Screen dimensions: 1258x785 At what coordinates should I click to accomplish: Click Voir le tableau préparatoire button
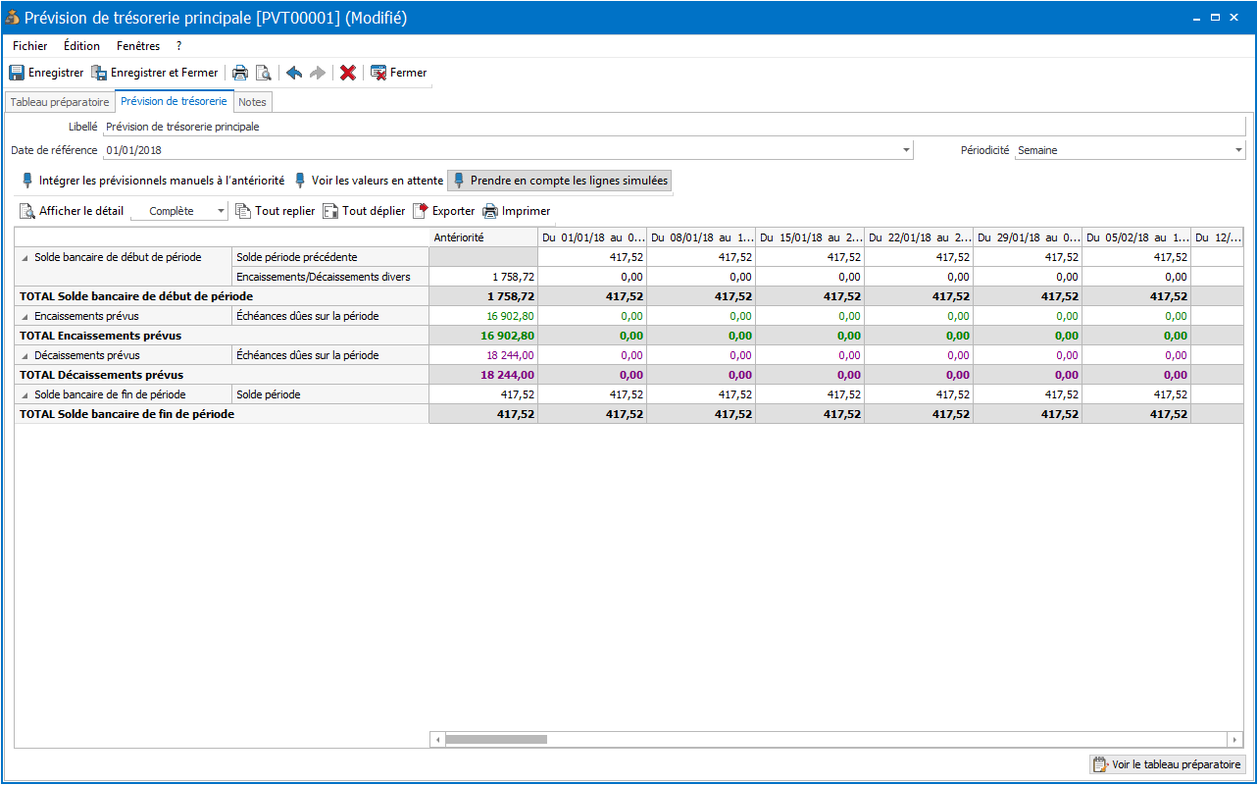tap(1167, 764)
